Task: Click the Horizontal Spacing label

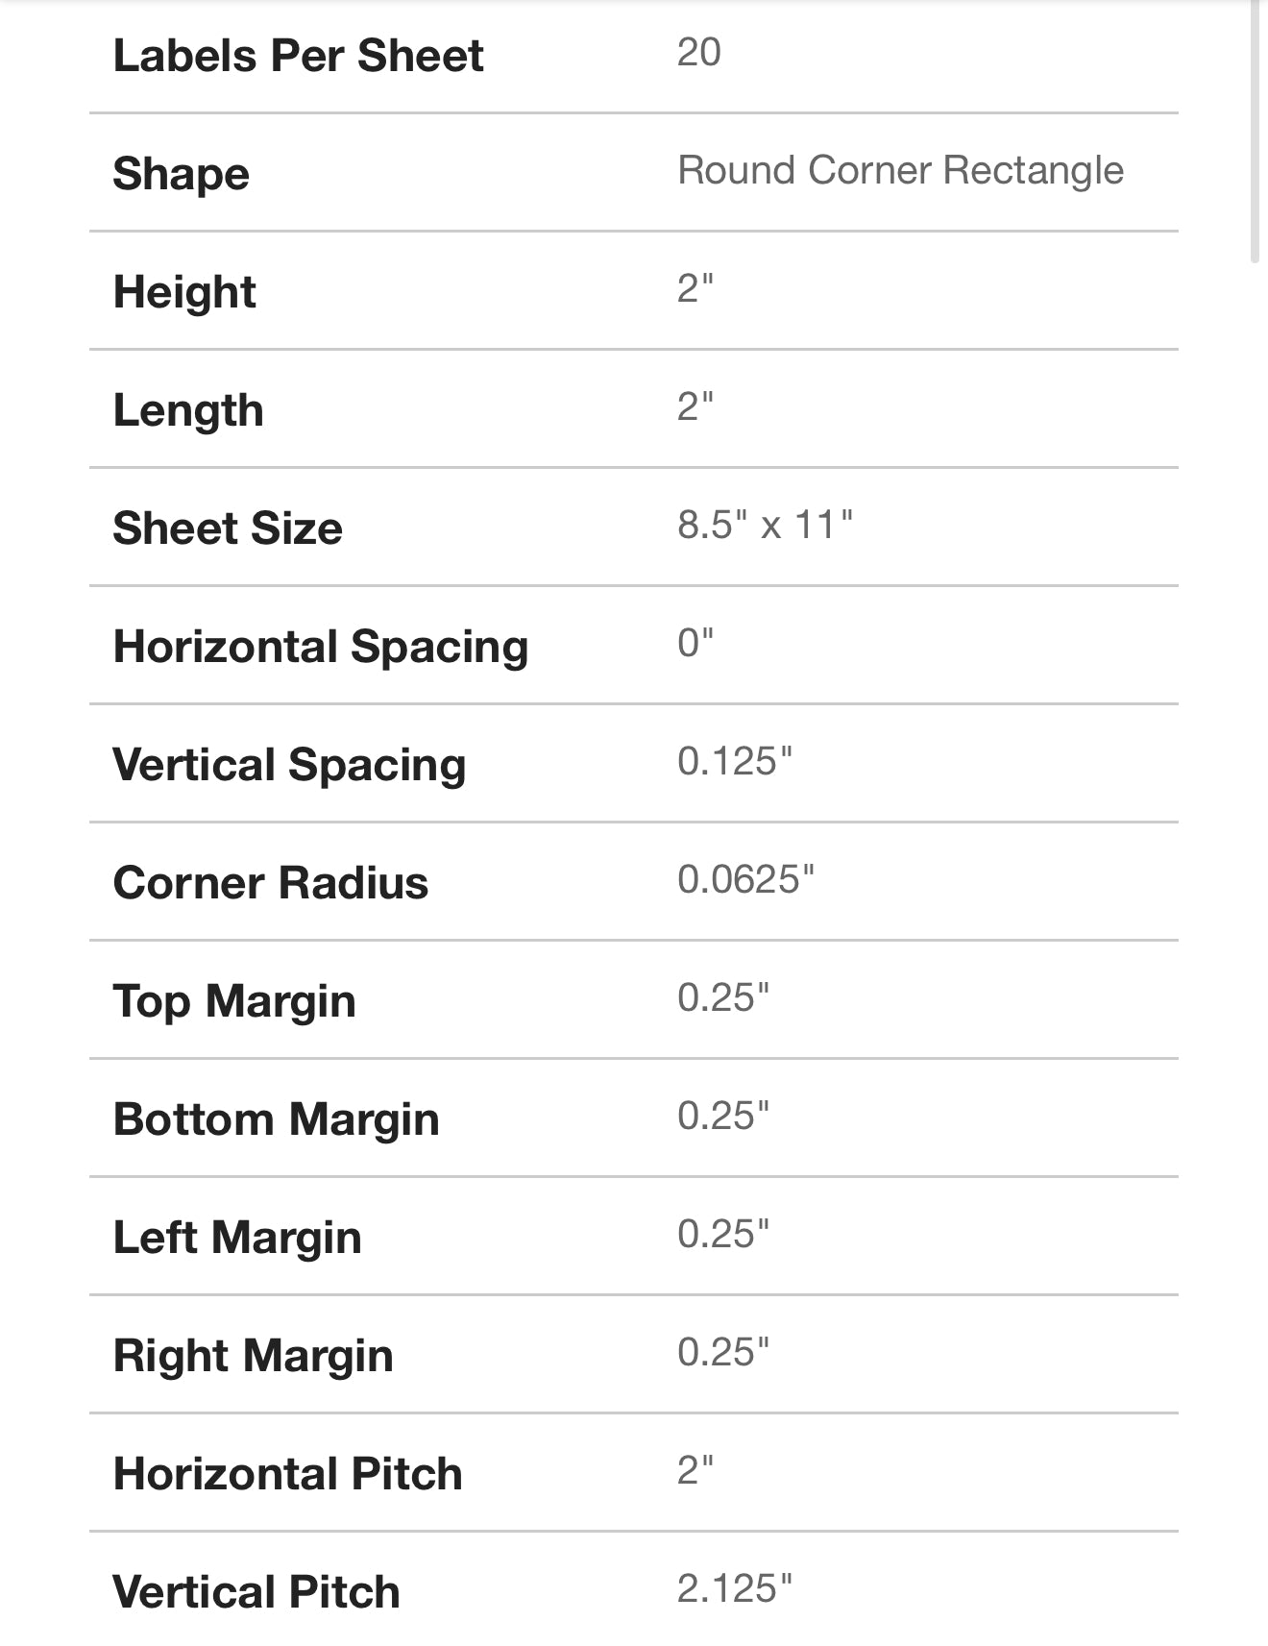Action: [x=321, y=647]
